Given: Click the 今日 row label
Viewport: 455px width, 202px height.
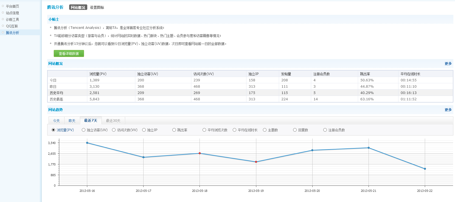Looking at the screenshot, I should [x=53, y=80].
